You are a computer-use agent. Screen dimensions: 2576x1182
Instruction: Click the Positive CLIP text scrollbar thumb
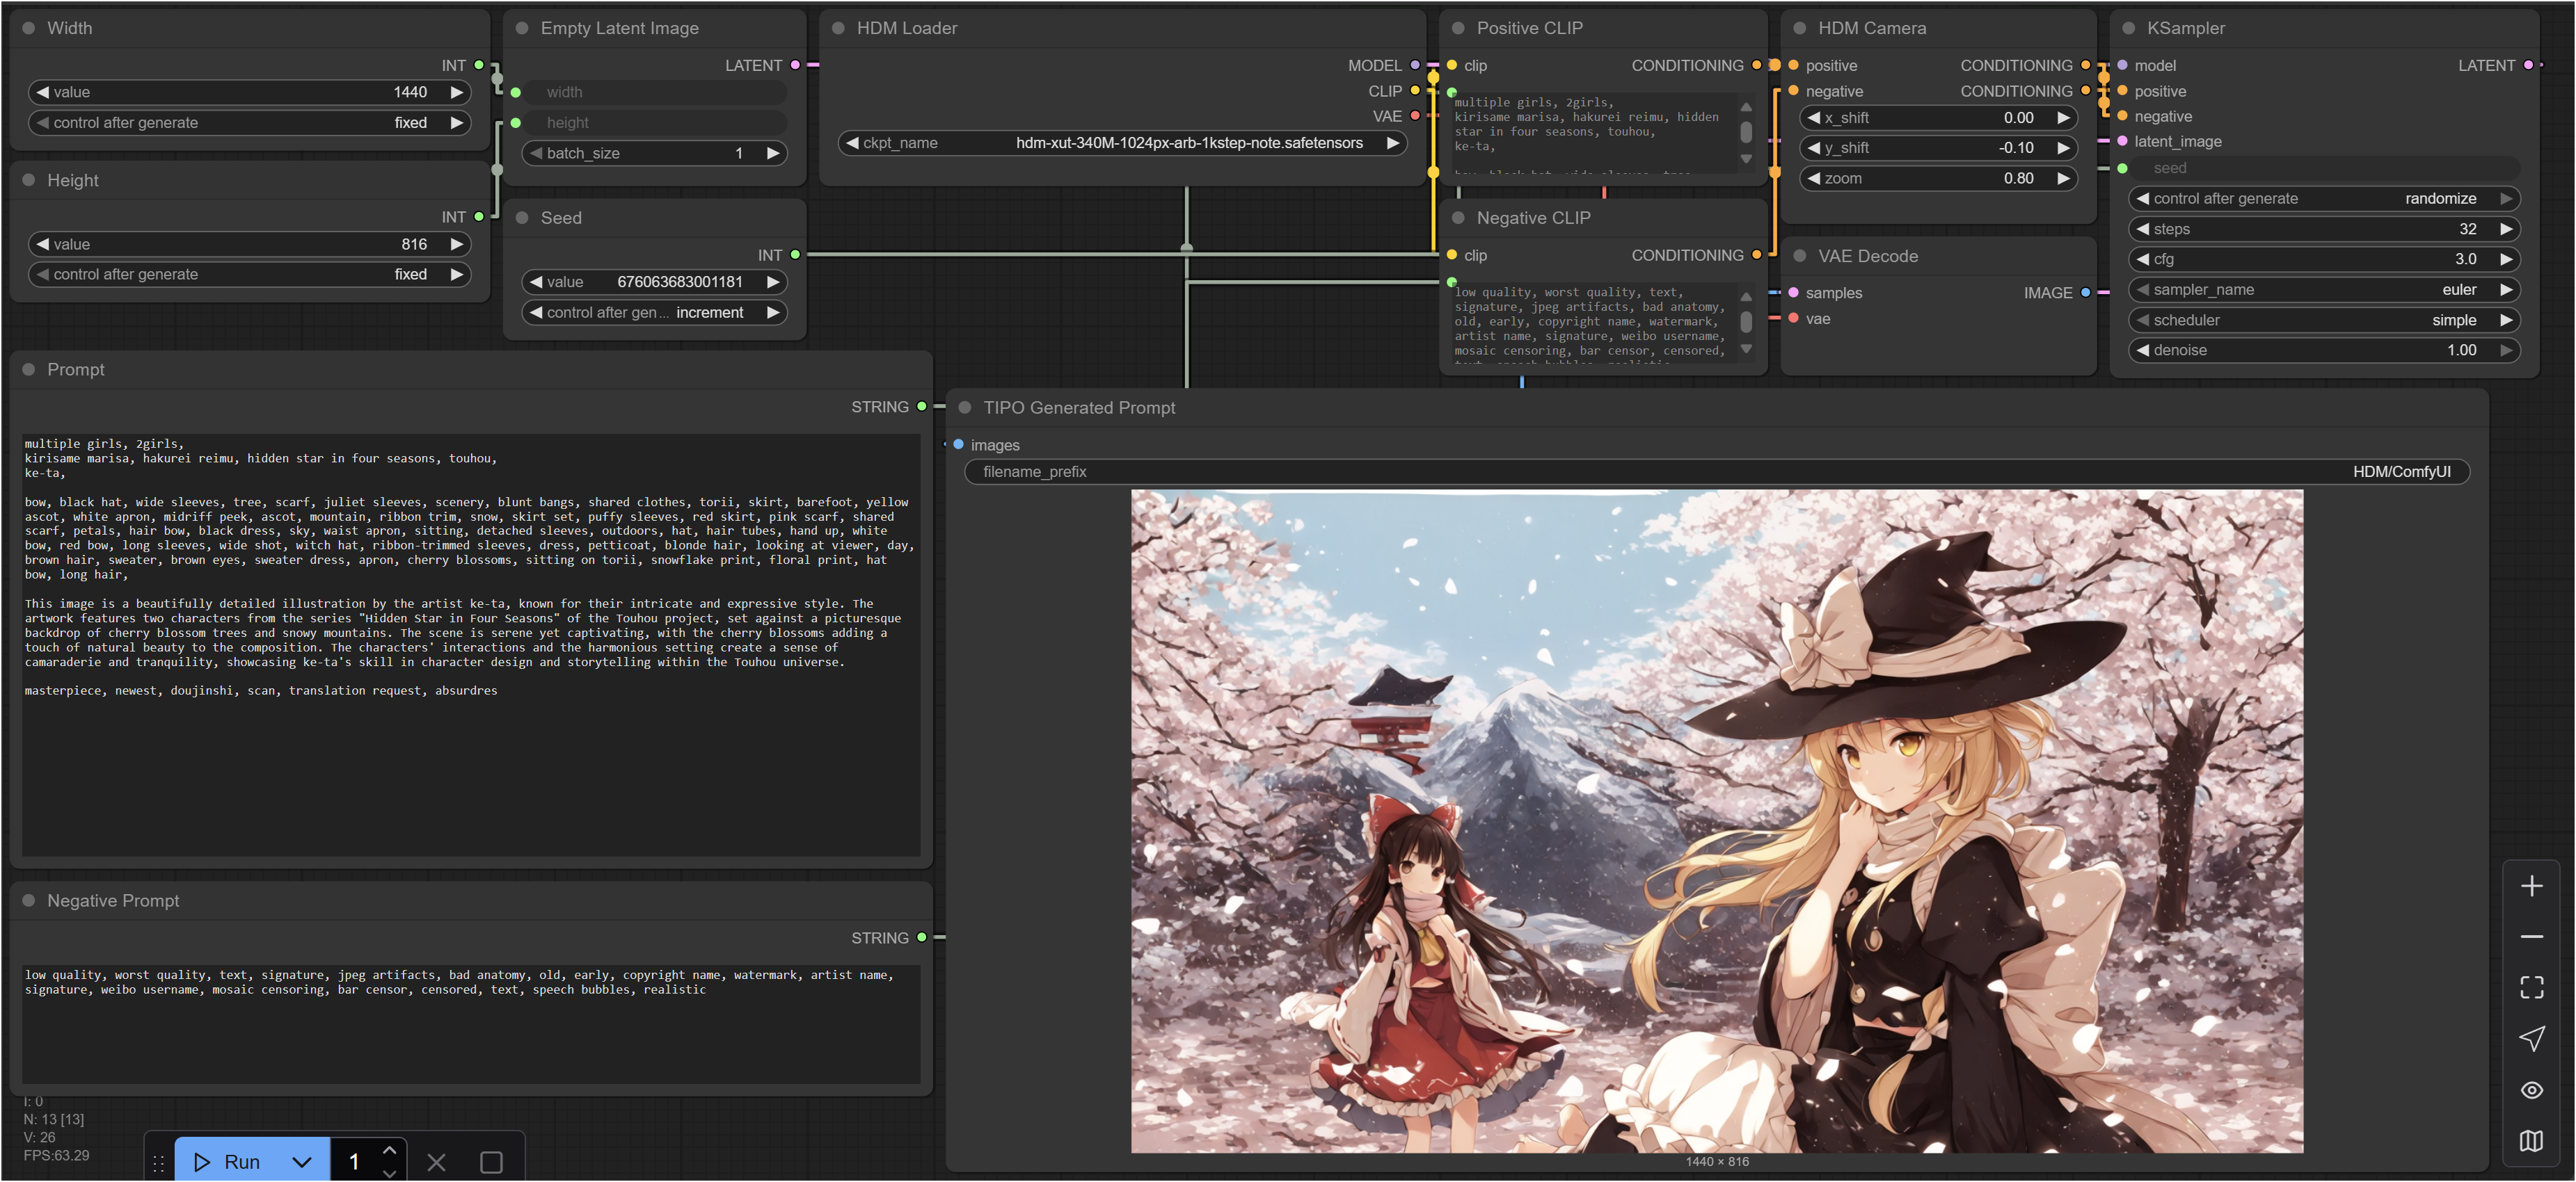point(1746,131)
